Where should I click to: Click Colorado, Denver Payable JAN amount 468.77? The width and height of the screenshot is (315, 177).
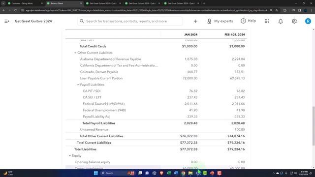coord(192,72)
